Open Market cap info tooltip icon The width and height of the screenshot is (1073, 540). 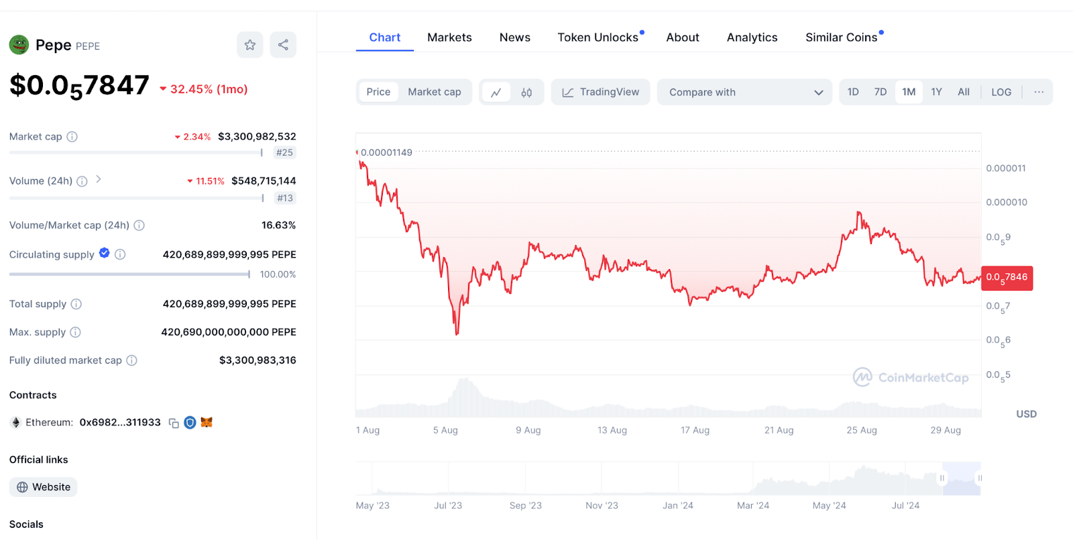72,137
